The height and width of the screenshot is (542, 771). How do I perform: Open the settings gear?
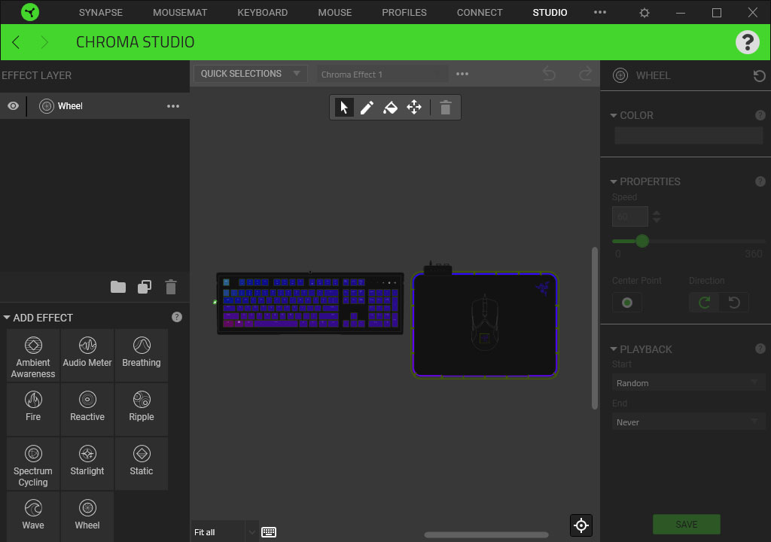[645, 13]
